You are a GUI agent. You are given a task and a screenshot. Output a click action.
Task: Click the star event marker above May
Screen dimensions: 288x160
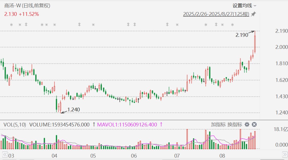pos(93,25)
